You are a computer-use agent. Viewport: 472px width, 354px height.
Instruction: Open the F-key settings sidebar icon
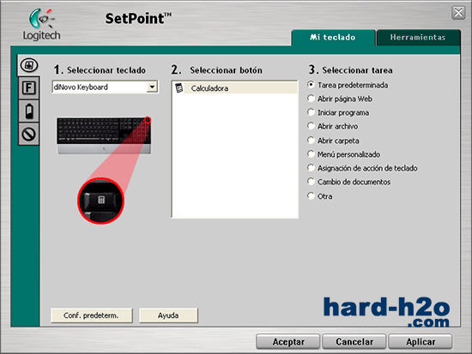tap(29, 88)
